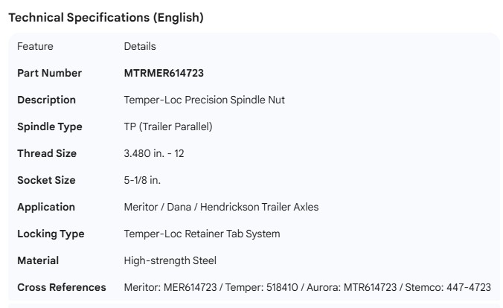Select the Thread Size row label
This screenshot has height=308, width=503.
click(x=47, y=153)
